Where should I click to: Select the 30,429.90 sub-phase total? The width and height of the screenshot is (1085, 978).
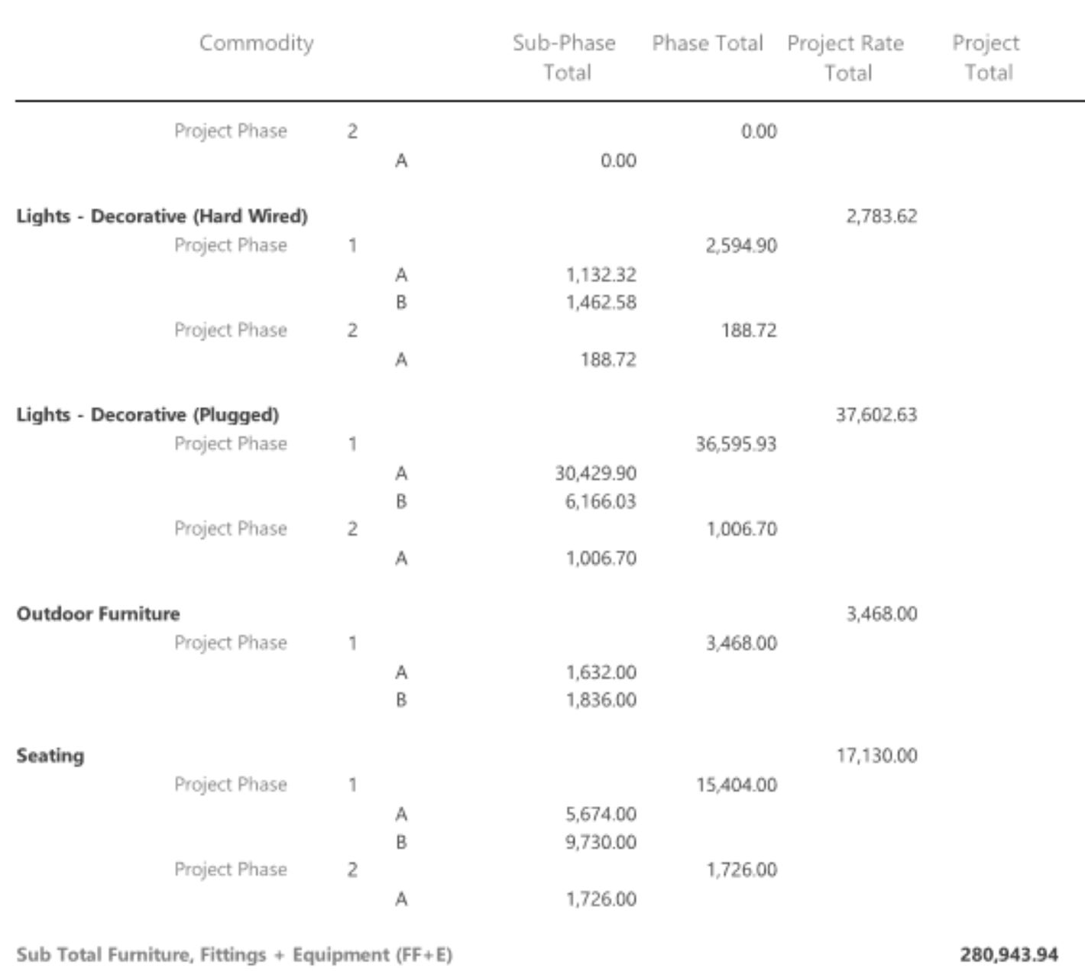click(595, 474)
